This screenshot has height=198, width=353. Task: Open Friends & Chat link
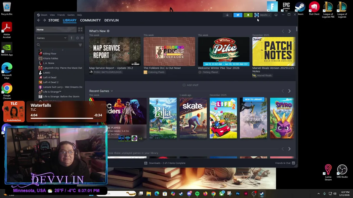click(x=283, y=163)
